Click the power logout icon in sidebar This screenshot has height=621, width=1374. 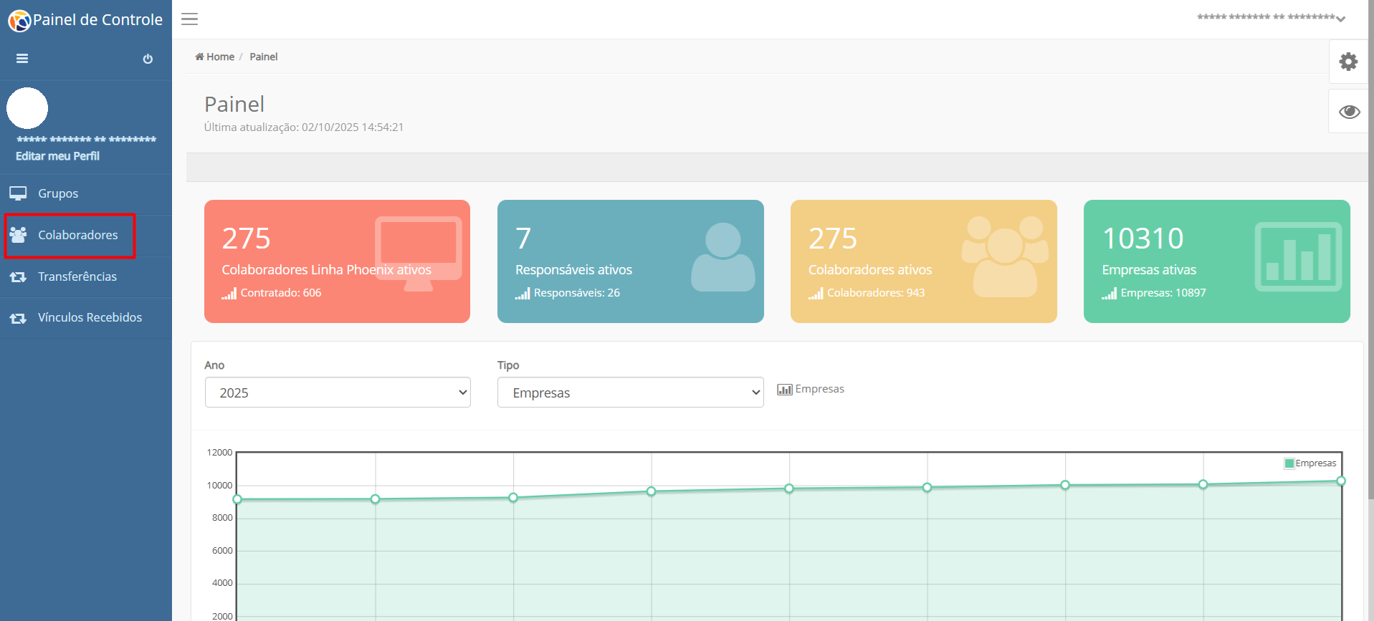coord(148,59)
